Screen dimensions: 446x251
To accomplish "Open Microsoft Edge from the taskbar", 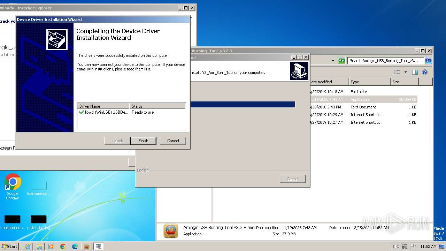I will pyautogui.click(x=75, y=246).
